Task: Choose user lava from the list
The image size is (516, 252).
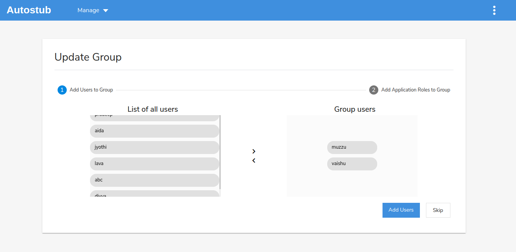Action: [154, 164]
